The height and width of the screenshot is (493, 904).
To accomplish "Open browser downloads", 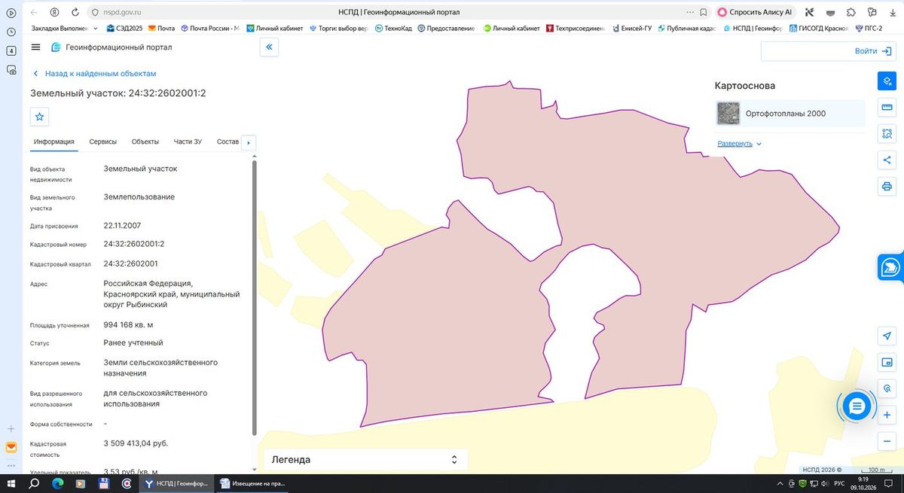I will tap(893, 12).
